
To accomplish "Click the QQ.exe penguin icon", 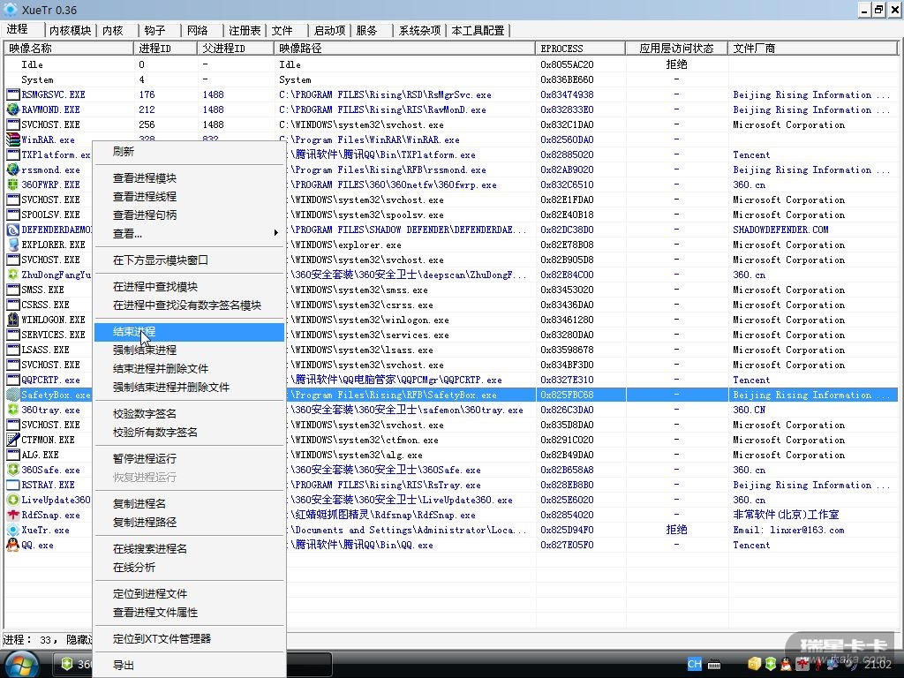I will pyautogui.click(x=12, y=545).
